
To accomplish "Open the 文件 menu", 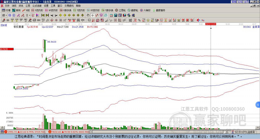I will pos(7,6).
